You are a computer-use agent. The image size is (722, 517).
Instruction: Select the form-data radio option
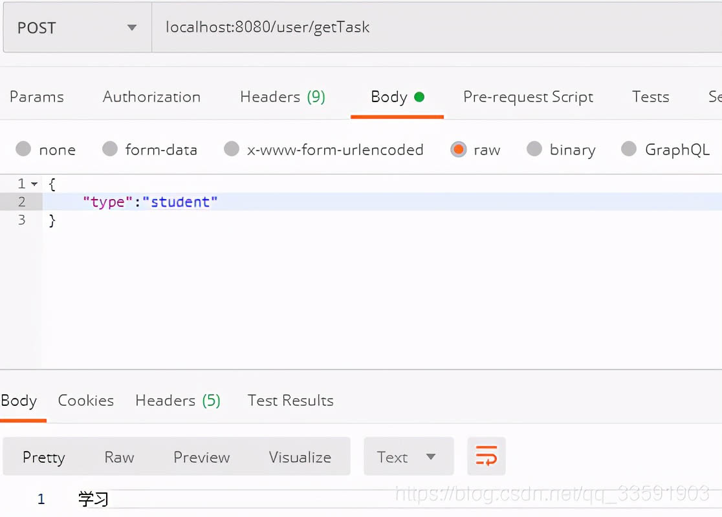[110, 149]
